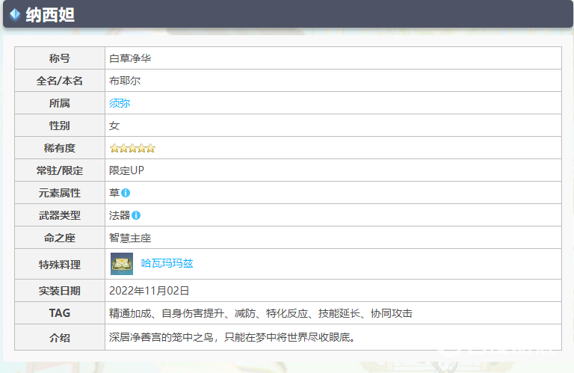This screenshot has height=373, width=574.
Task: Click the 命之座 row label
Action: (60, 238)
